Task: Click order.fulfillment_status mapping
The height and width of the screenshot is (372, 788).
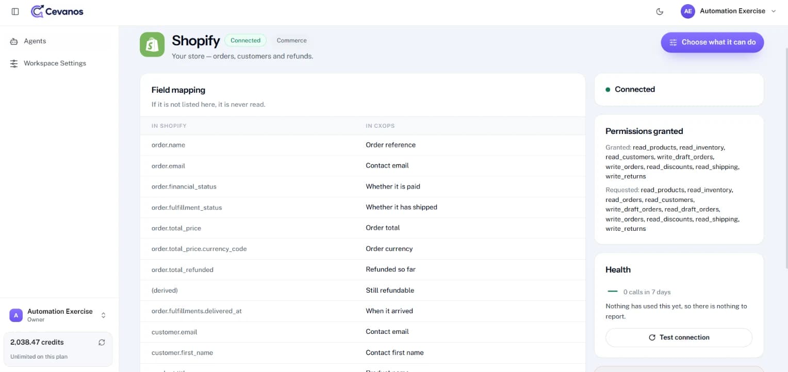Action: coord(187,208)
